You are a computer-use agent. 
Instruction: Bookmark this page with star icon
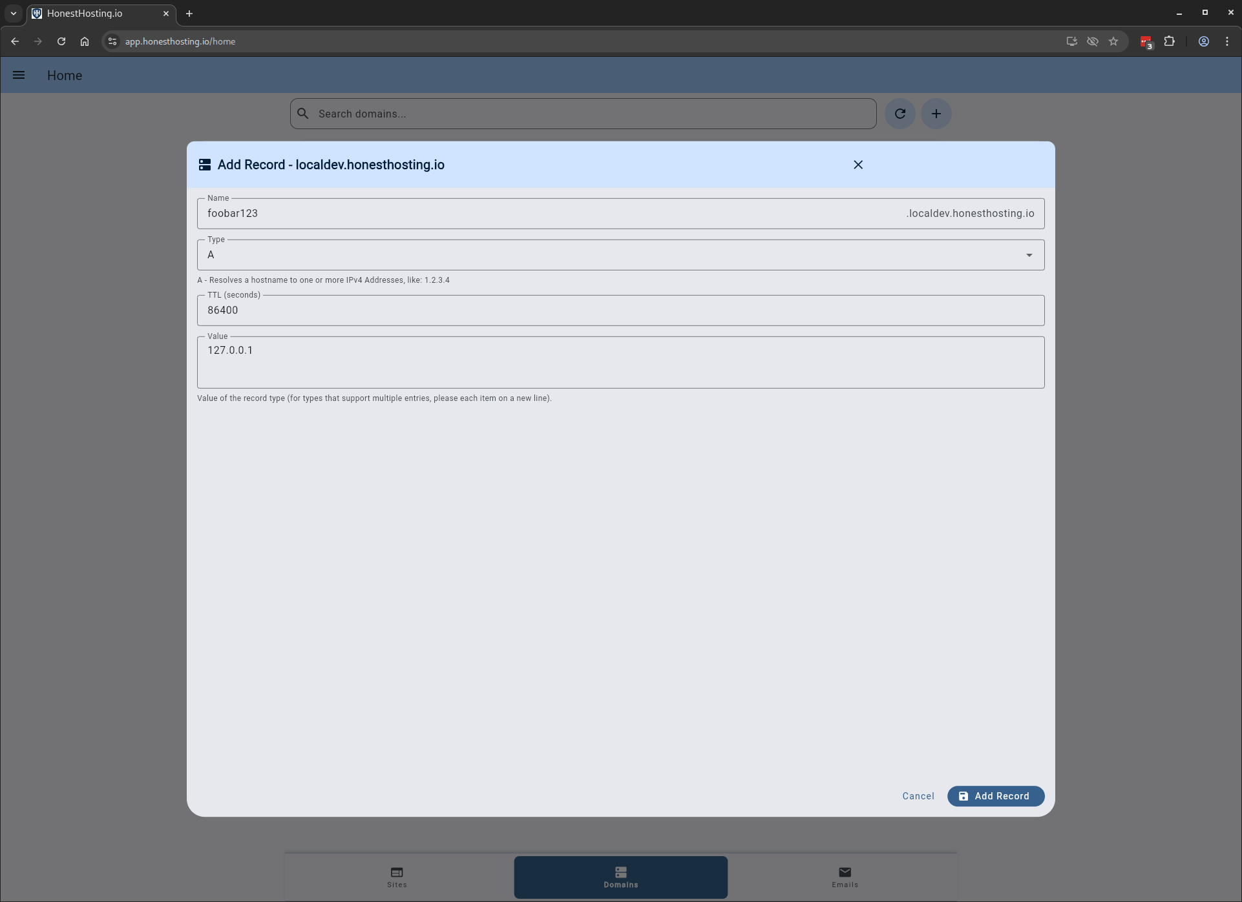(1113, 41)
